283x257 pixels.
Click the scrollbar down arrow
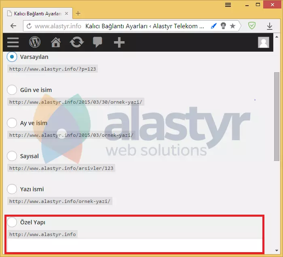[x=277, y=250]
